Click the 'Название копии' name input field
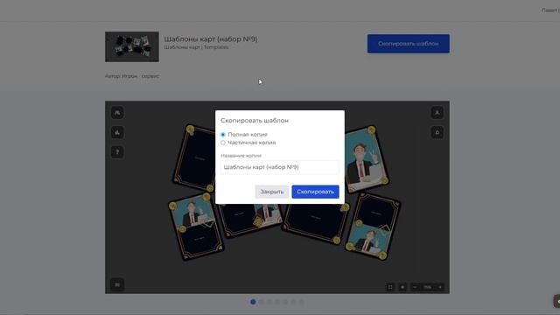 tap(280, 167)
